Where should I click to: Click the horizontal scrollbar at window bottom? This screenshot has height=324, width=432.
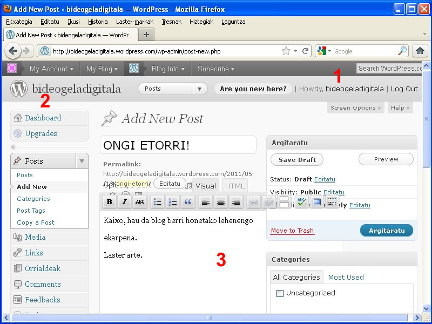(210, 318)
